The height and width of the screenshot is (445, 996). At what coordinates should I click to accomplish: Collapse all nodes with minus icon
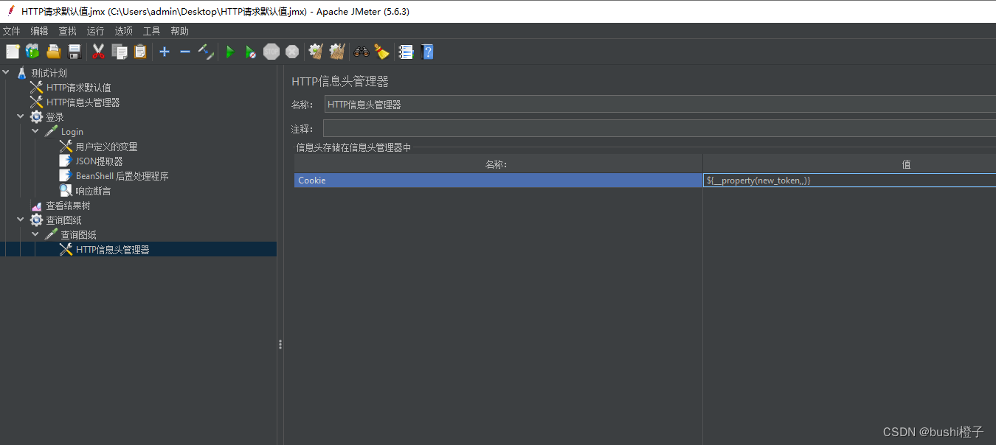tap(185, 52)
